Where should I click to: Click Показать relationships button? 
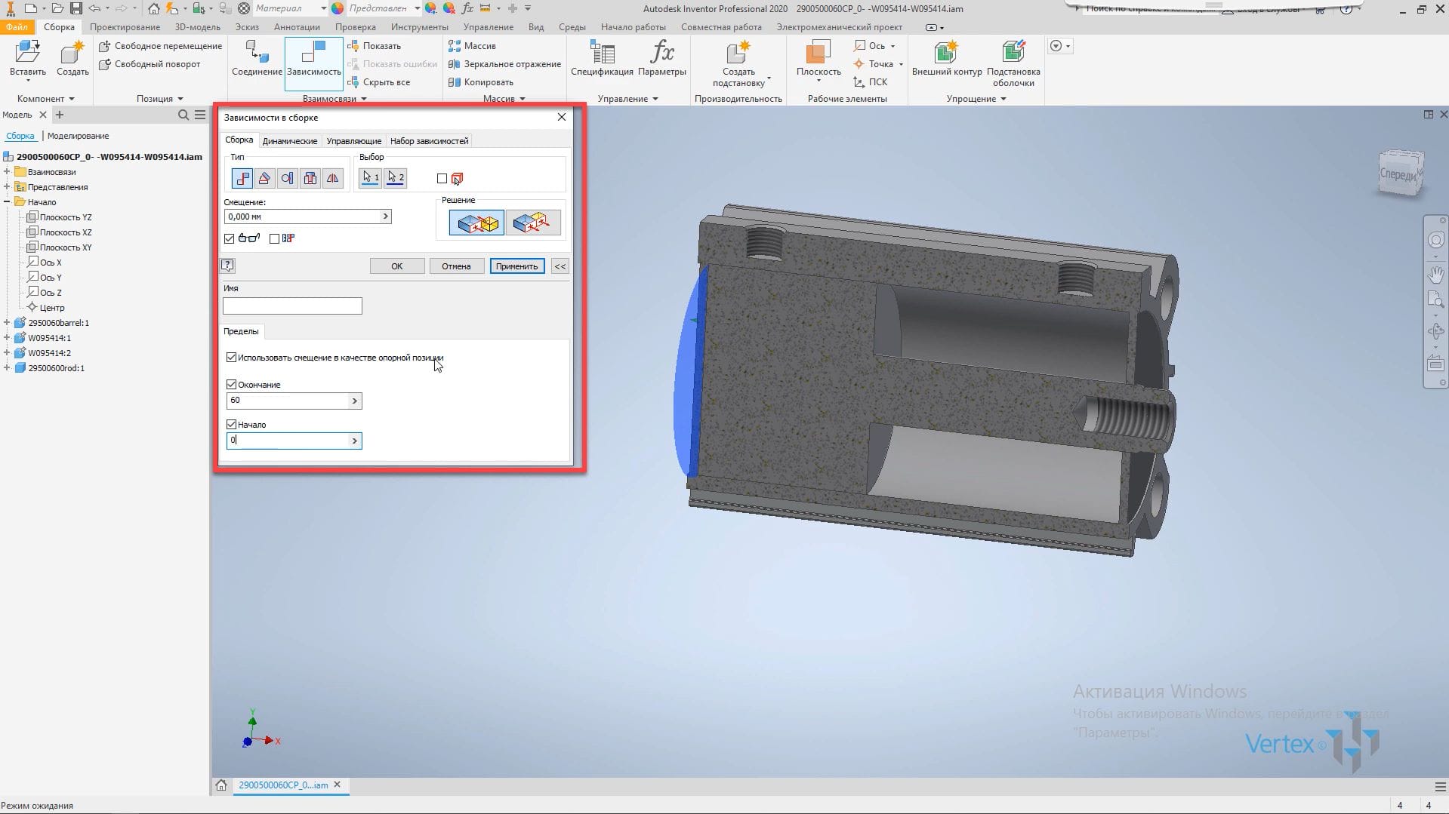click(x=374, y=46)
